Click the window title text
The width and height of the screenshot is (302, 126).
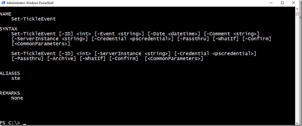pos(30,3)
